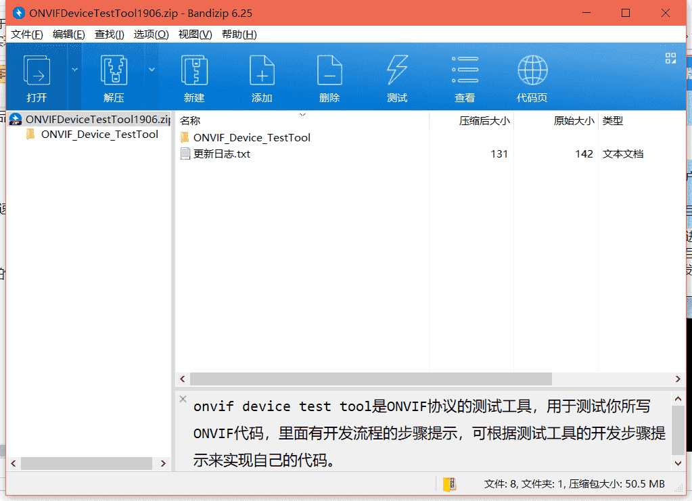Viewport: 692px width, 501px height.
Task: Expand the Open button dropdown arrow
Action: click(x=74, y=70)
